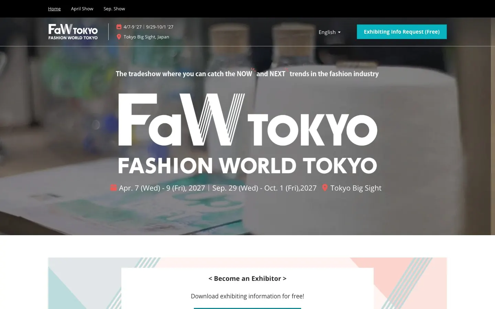The width and height of the screenshot is (495, 309).
Task: Click the hero calendar icon before Apr. 7
Action: 113,187
